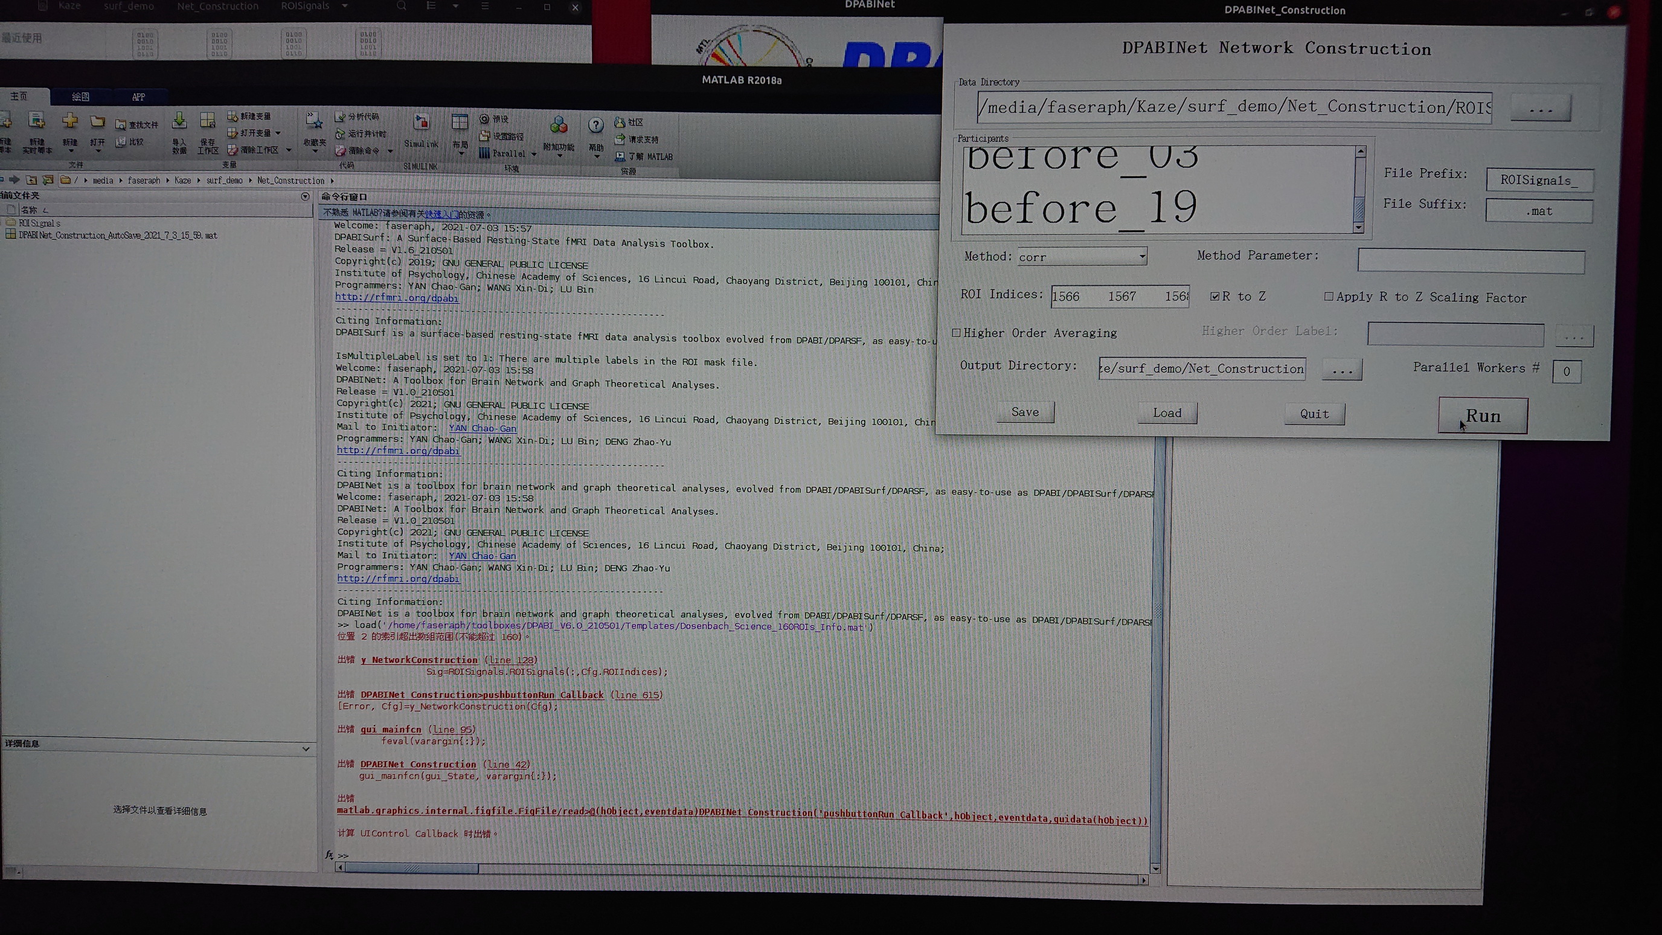
Task: Click Data Directory browse (...) button
Action: click(x=1541, y=108)
